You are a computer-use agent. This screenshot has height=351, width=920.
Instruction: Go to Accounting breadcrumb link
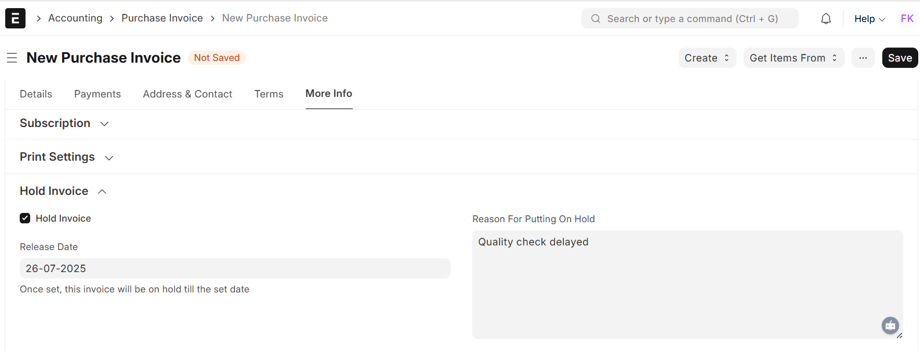click(75, 18)
